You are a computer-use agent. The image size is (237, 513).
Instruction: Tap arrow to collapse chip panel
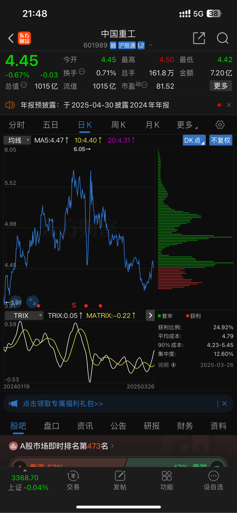coord(150,315)
